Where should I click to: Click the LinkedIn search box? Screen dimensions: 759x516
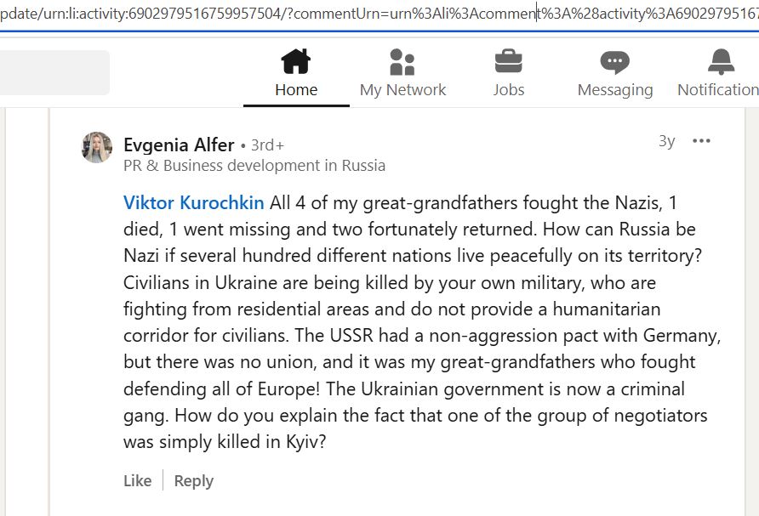(54, 72)
